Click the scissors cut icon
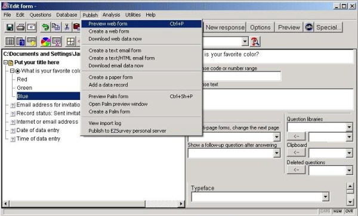Image resolution: width=358 pixels, height=216 pixels. point(67,27)
